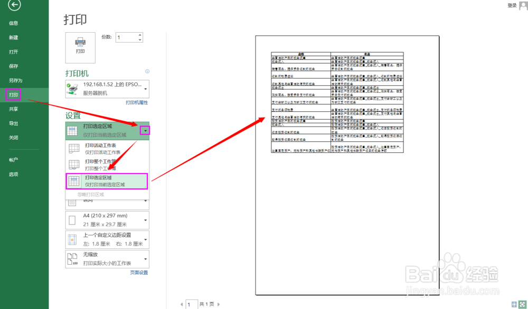Image resolution: width=528 pixels, height=309 pixels.
Task: Click the print preview page
Action: click(347, 166)
